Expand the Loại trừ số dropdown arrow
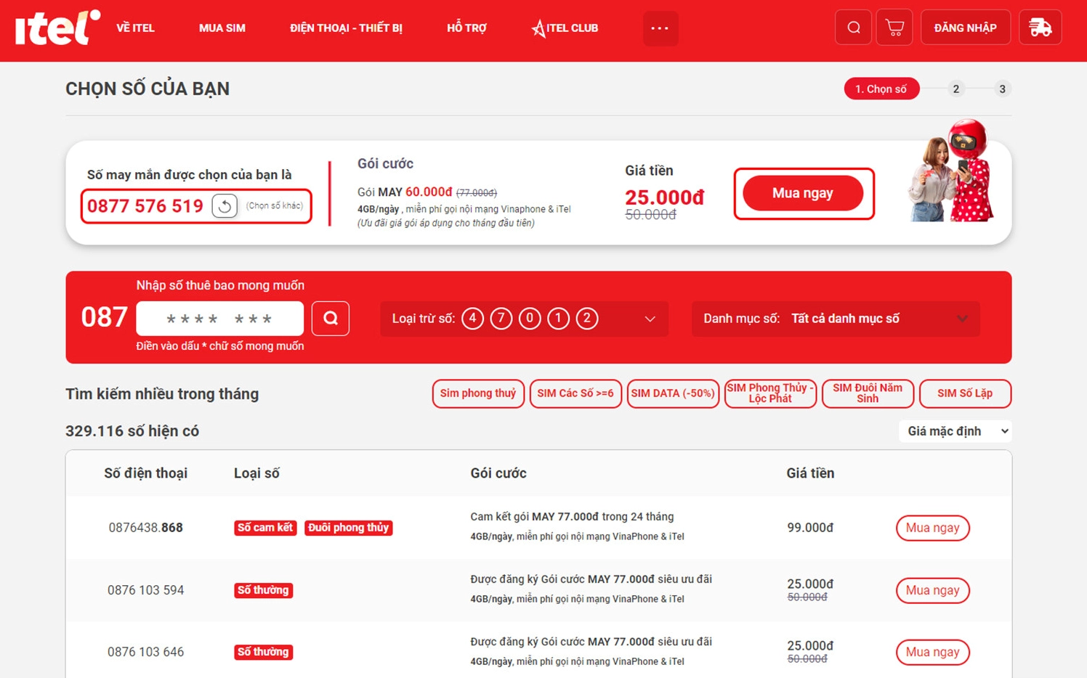The width and height of the screenshot is (1087, 678). tap(650, 319)
